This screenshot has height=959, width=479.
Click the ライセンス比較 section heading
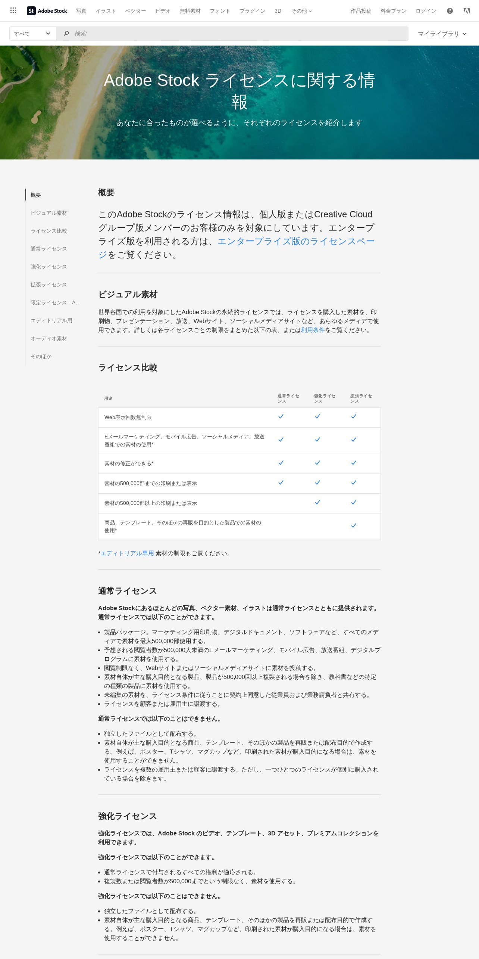(128, 367)
